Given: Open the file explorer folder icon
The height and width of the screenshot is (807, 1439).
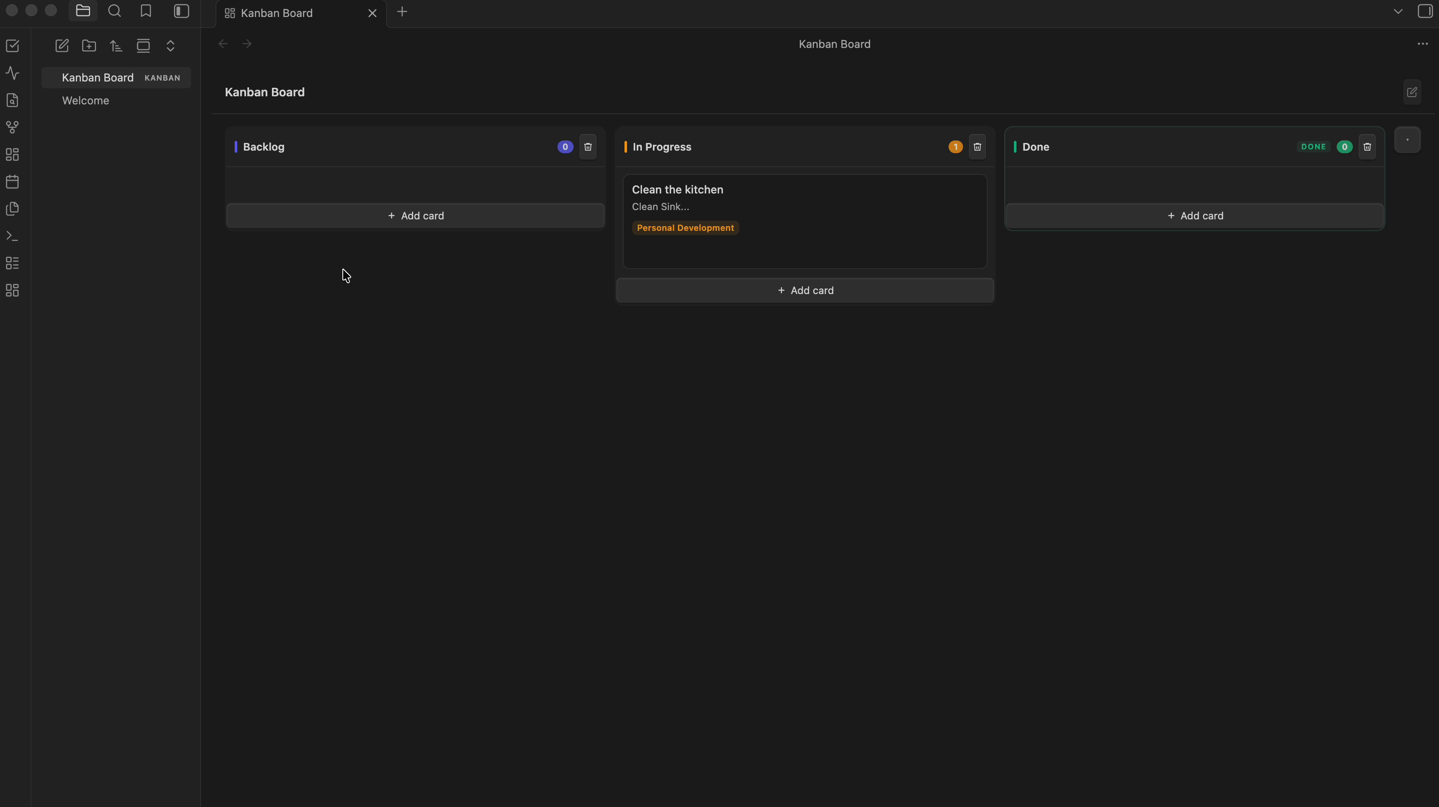Looking at the screenshot, I should [83, 11].
